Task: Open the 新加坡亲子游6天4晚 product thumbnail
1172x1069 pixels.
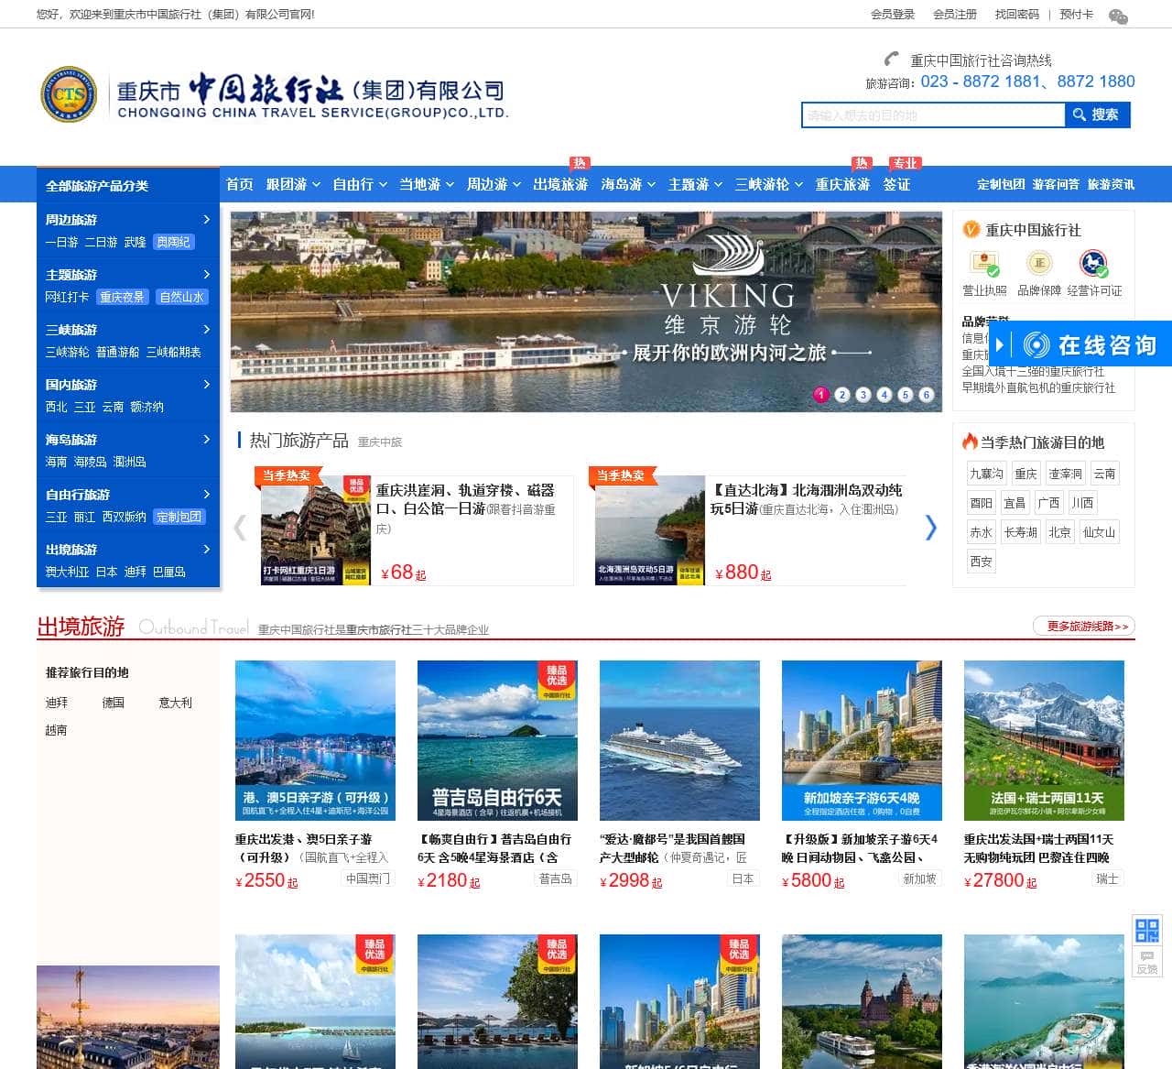Action: point(862,740)
